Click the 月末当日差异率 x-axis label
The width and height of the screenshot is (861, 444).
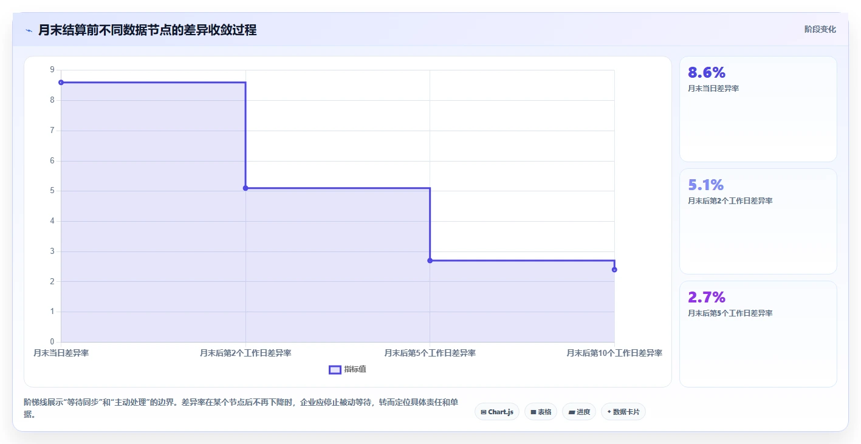pyautogui.click(x=61, y=353)
